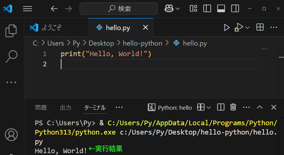Toggle the bottom panel visibility
This screenshot has height=155, width=284.
(x=221, y=9)
